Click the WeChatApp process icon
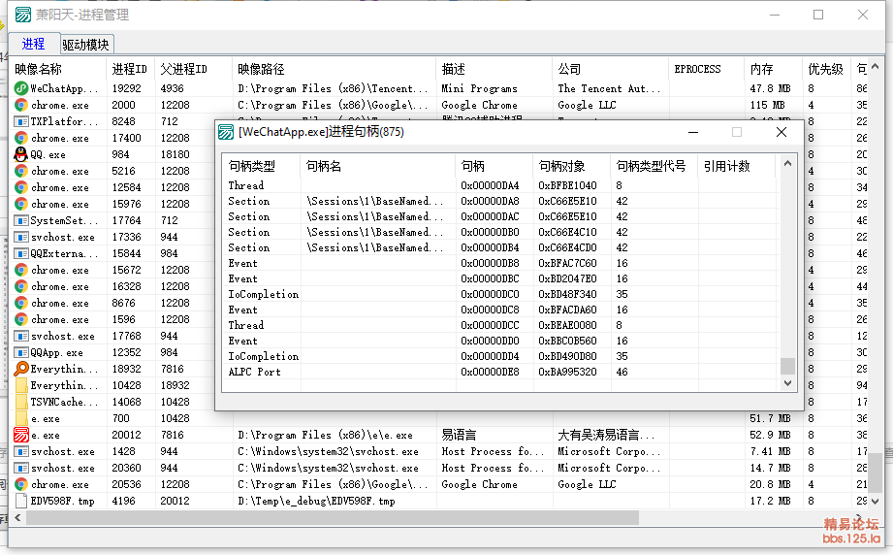This screenshot has height=555, width=893. 20,88
